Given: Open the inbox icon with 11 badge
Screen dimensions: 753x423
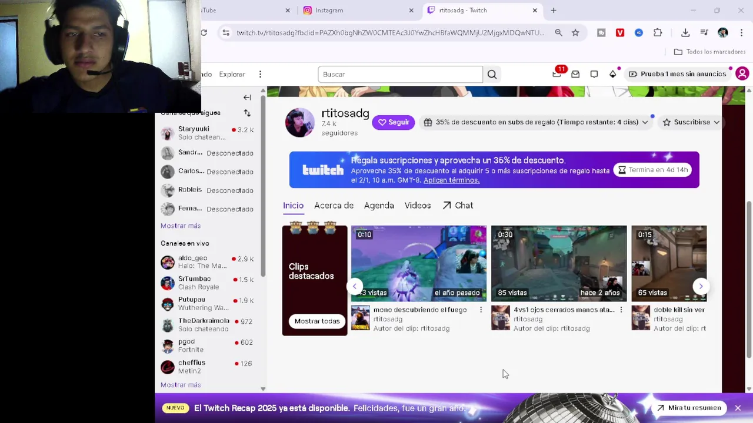Looking at the screenshot, I should pos(557,74).
